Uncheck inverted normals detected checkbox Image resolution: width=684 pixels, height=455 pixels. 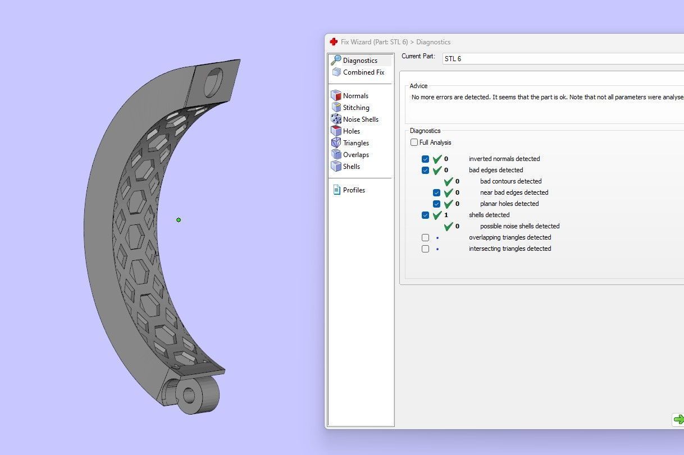pos(425,159)
